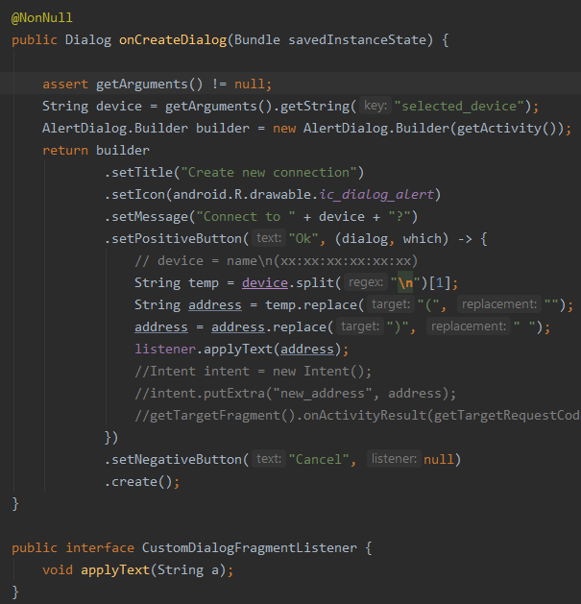Click the "Connect to " string literal

246,216
